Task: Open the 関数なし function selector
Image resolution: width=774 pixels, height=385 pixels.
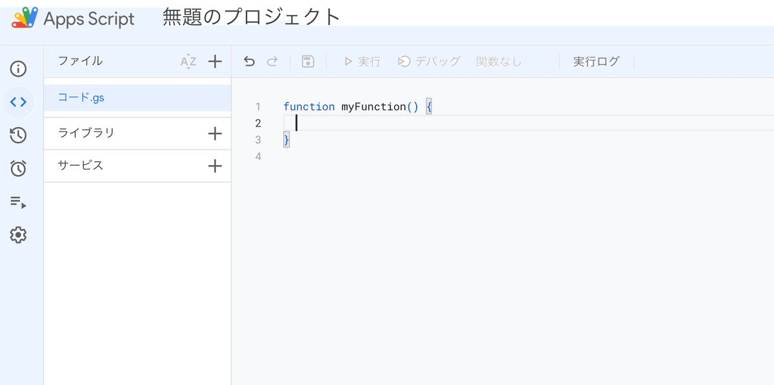Action: pyautogui.click(x=499, y=61)
